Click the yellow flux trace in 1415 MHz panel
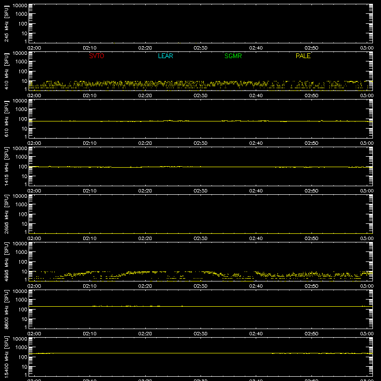The image size is (381, 381). [201, 167]
